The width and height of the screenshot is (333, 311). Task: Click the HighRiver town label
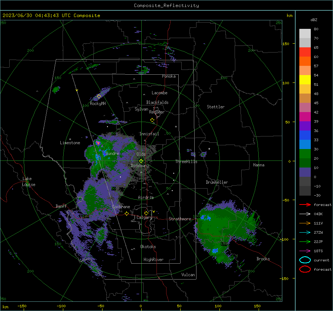click(154, 260)
